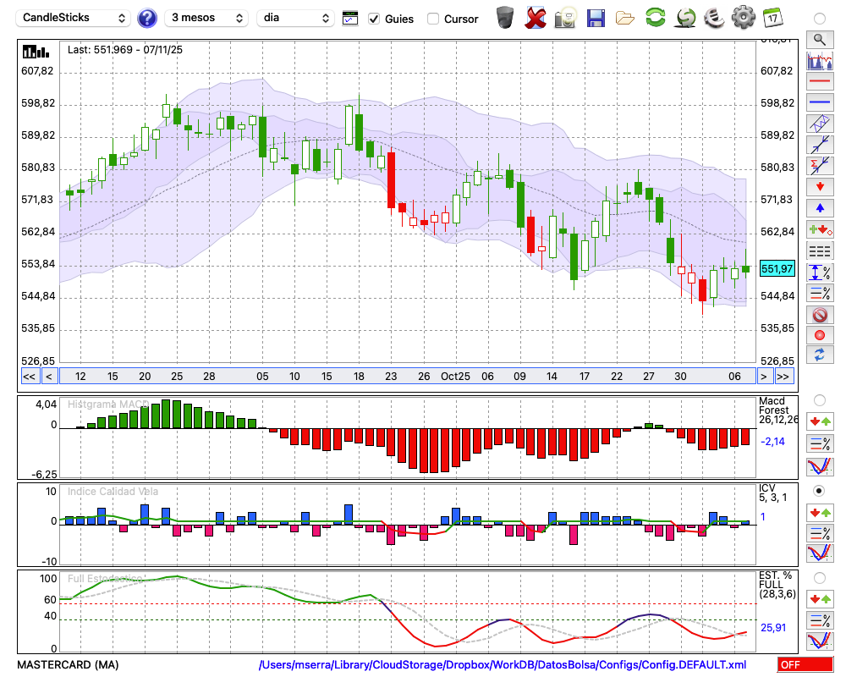
Task: Select the magnifier zoom tool
Action: [x=820, y=40]
